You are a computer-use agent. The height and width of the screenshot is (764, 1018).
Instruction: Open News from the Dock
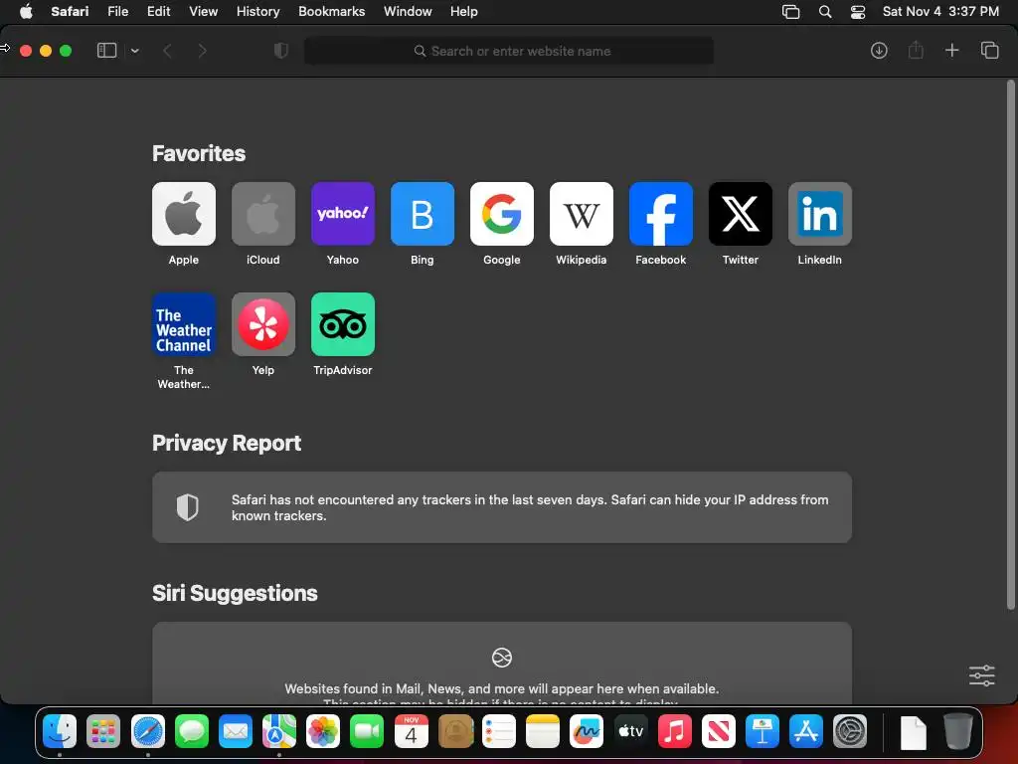pyautogui.click(x=718, y=731)
